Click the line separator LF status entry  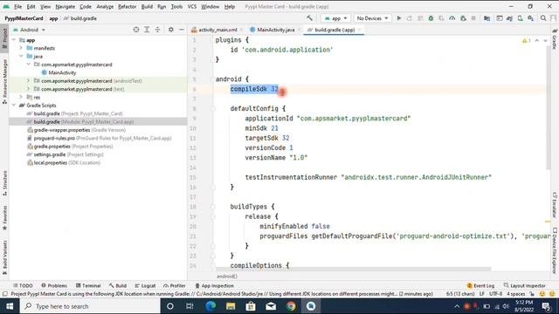tap(481, 294)
